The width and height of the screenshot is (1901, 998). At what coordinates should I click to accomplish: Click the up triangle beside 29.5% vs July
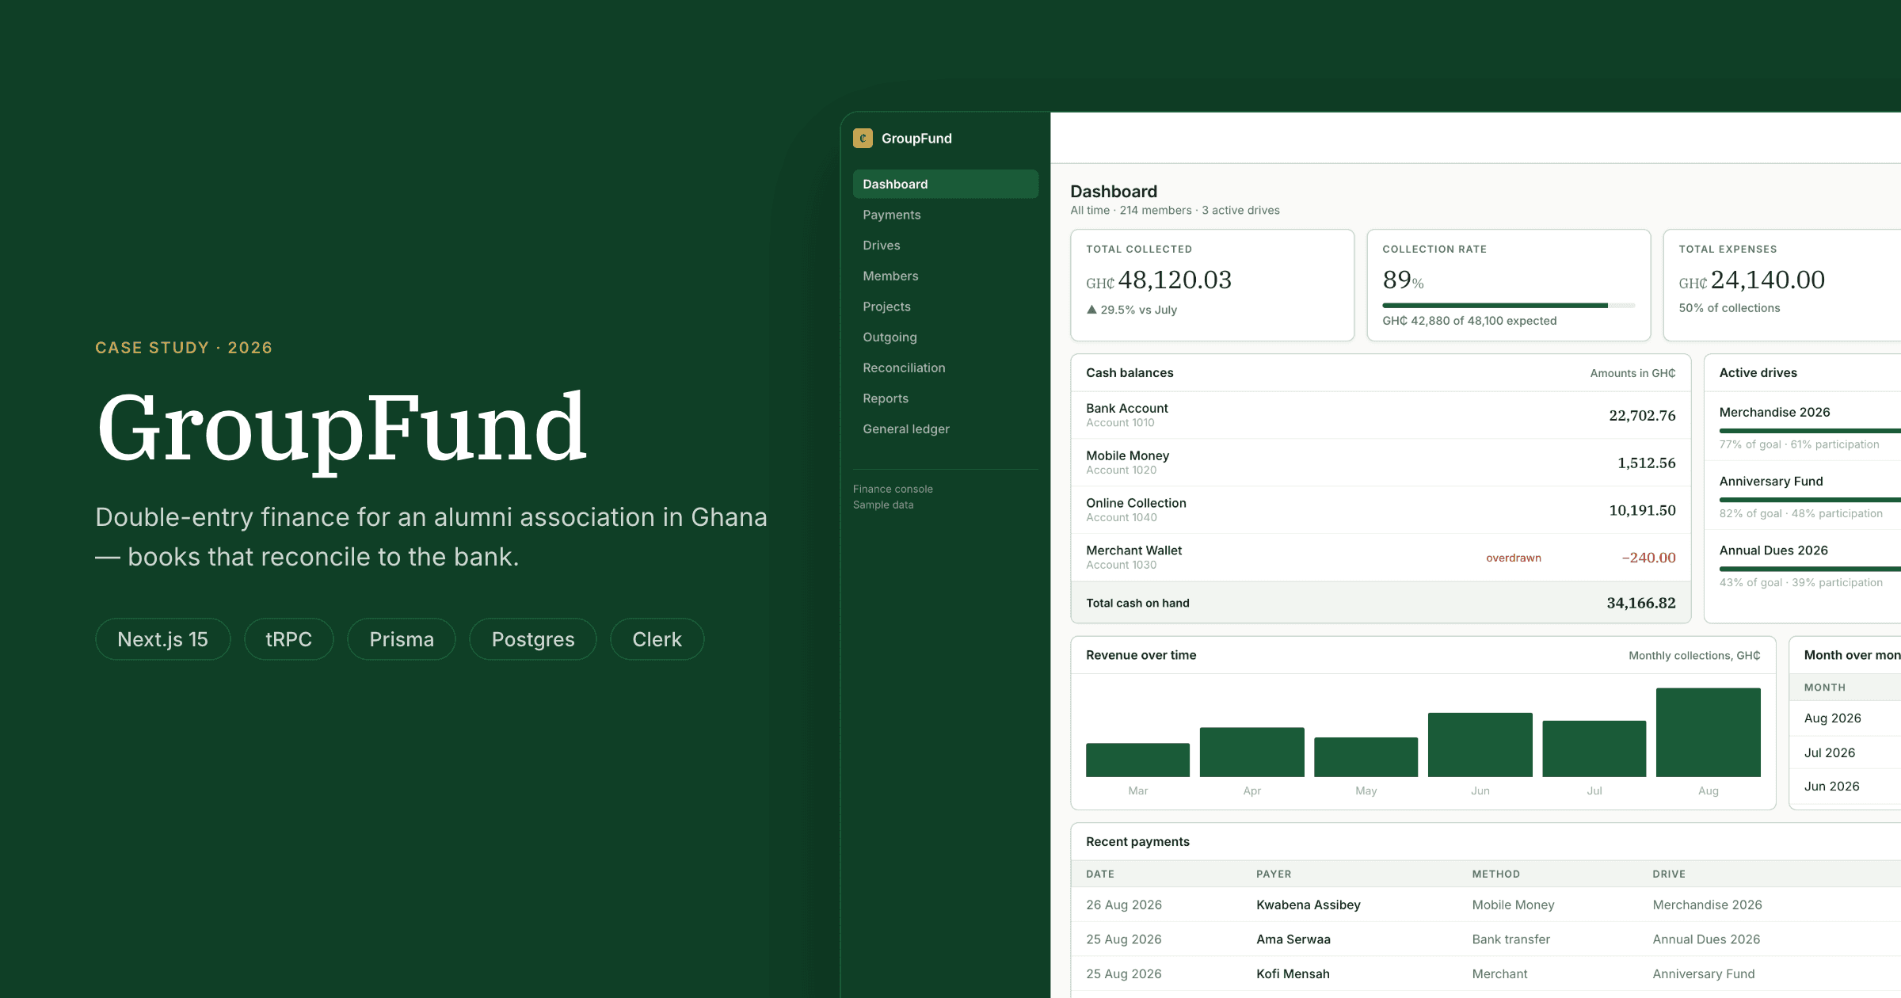(1091, 310)
